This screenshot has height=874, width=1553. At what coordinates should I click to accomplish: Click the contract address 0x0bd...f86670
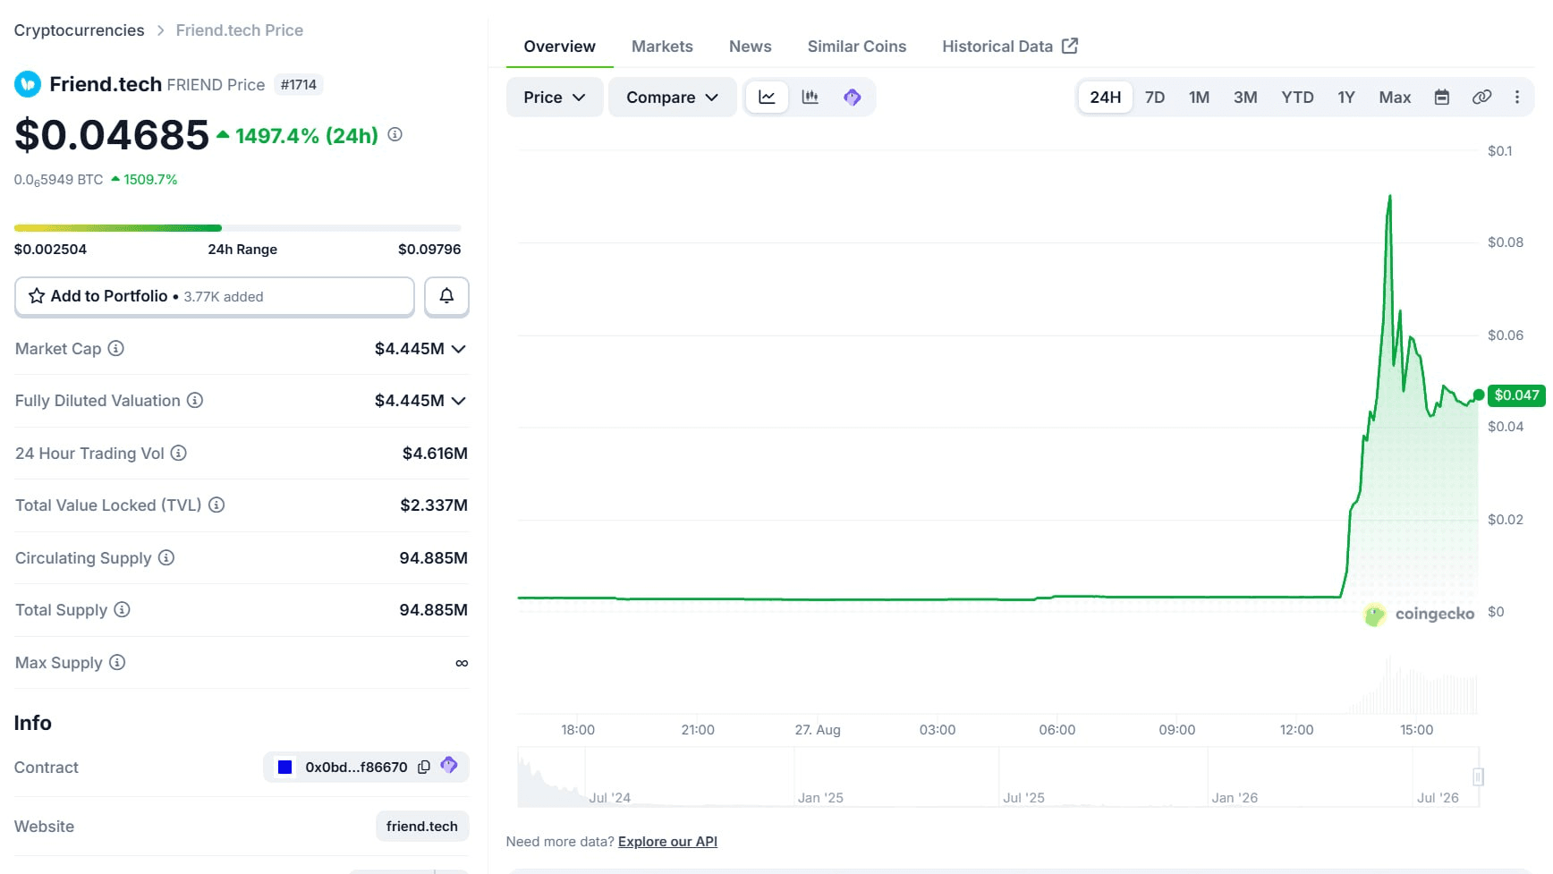pos(356,767)
